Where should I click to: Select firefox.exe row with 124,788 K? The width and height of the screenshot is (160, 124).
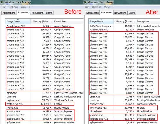click(x=45, y=104)
